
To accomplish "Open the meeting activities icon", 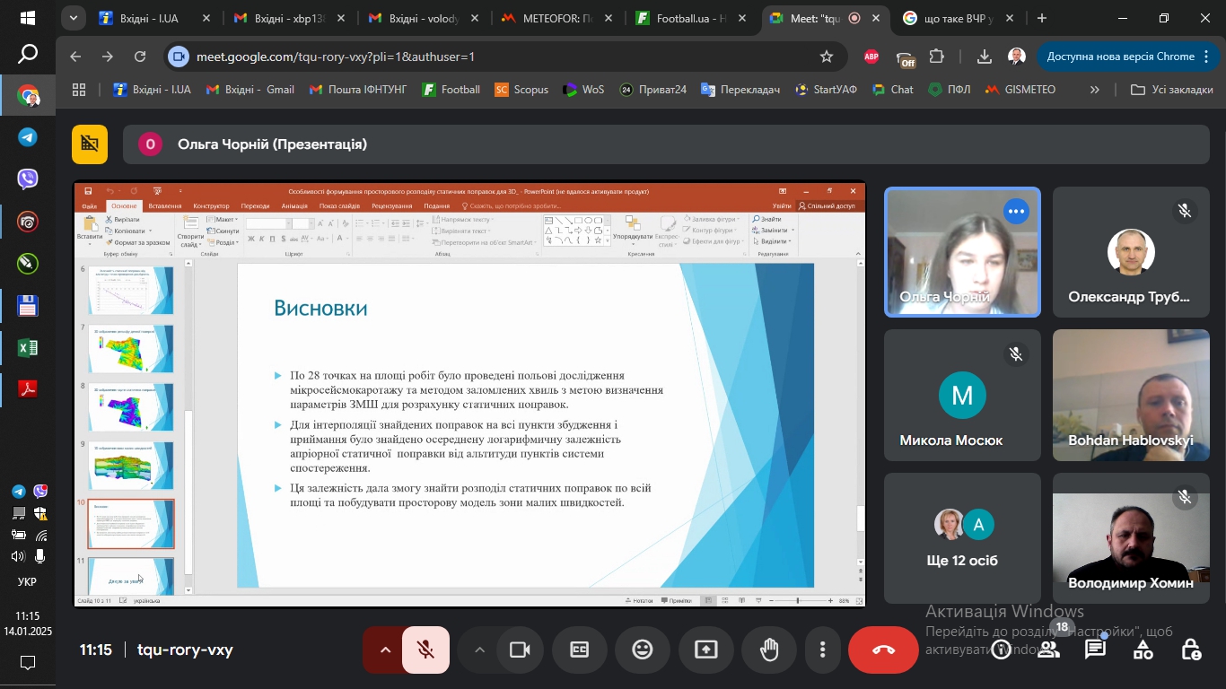I will pyautogui.click(x=1143, y=650).
